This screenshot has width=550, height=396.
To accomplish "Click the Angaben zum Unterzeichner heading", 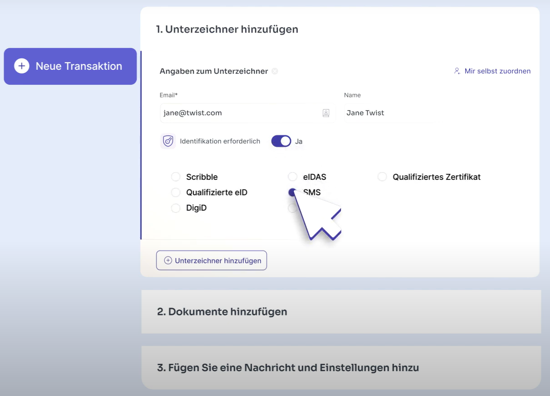I will point(214,71).
